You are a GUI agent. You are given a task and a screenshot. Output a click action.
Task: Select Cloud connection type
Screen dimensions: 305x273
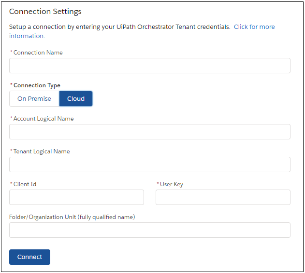[x=76, y=99]
